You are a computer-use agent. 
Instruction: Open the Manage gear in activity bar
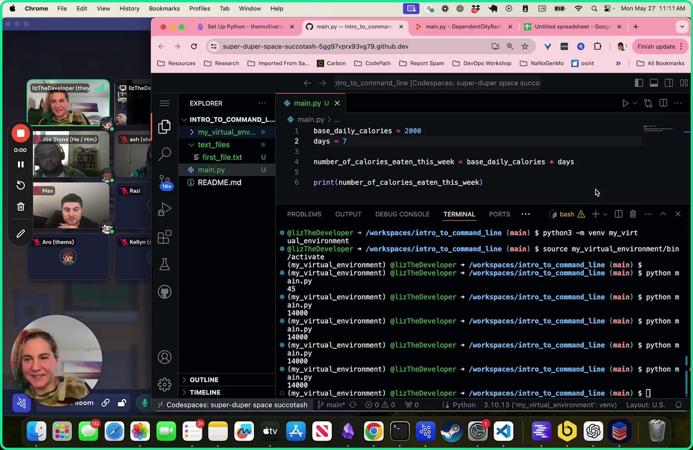(x=165, y=384)
